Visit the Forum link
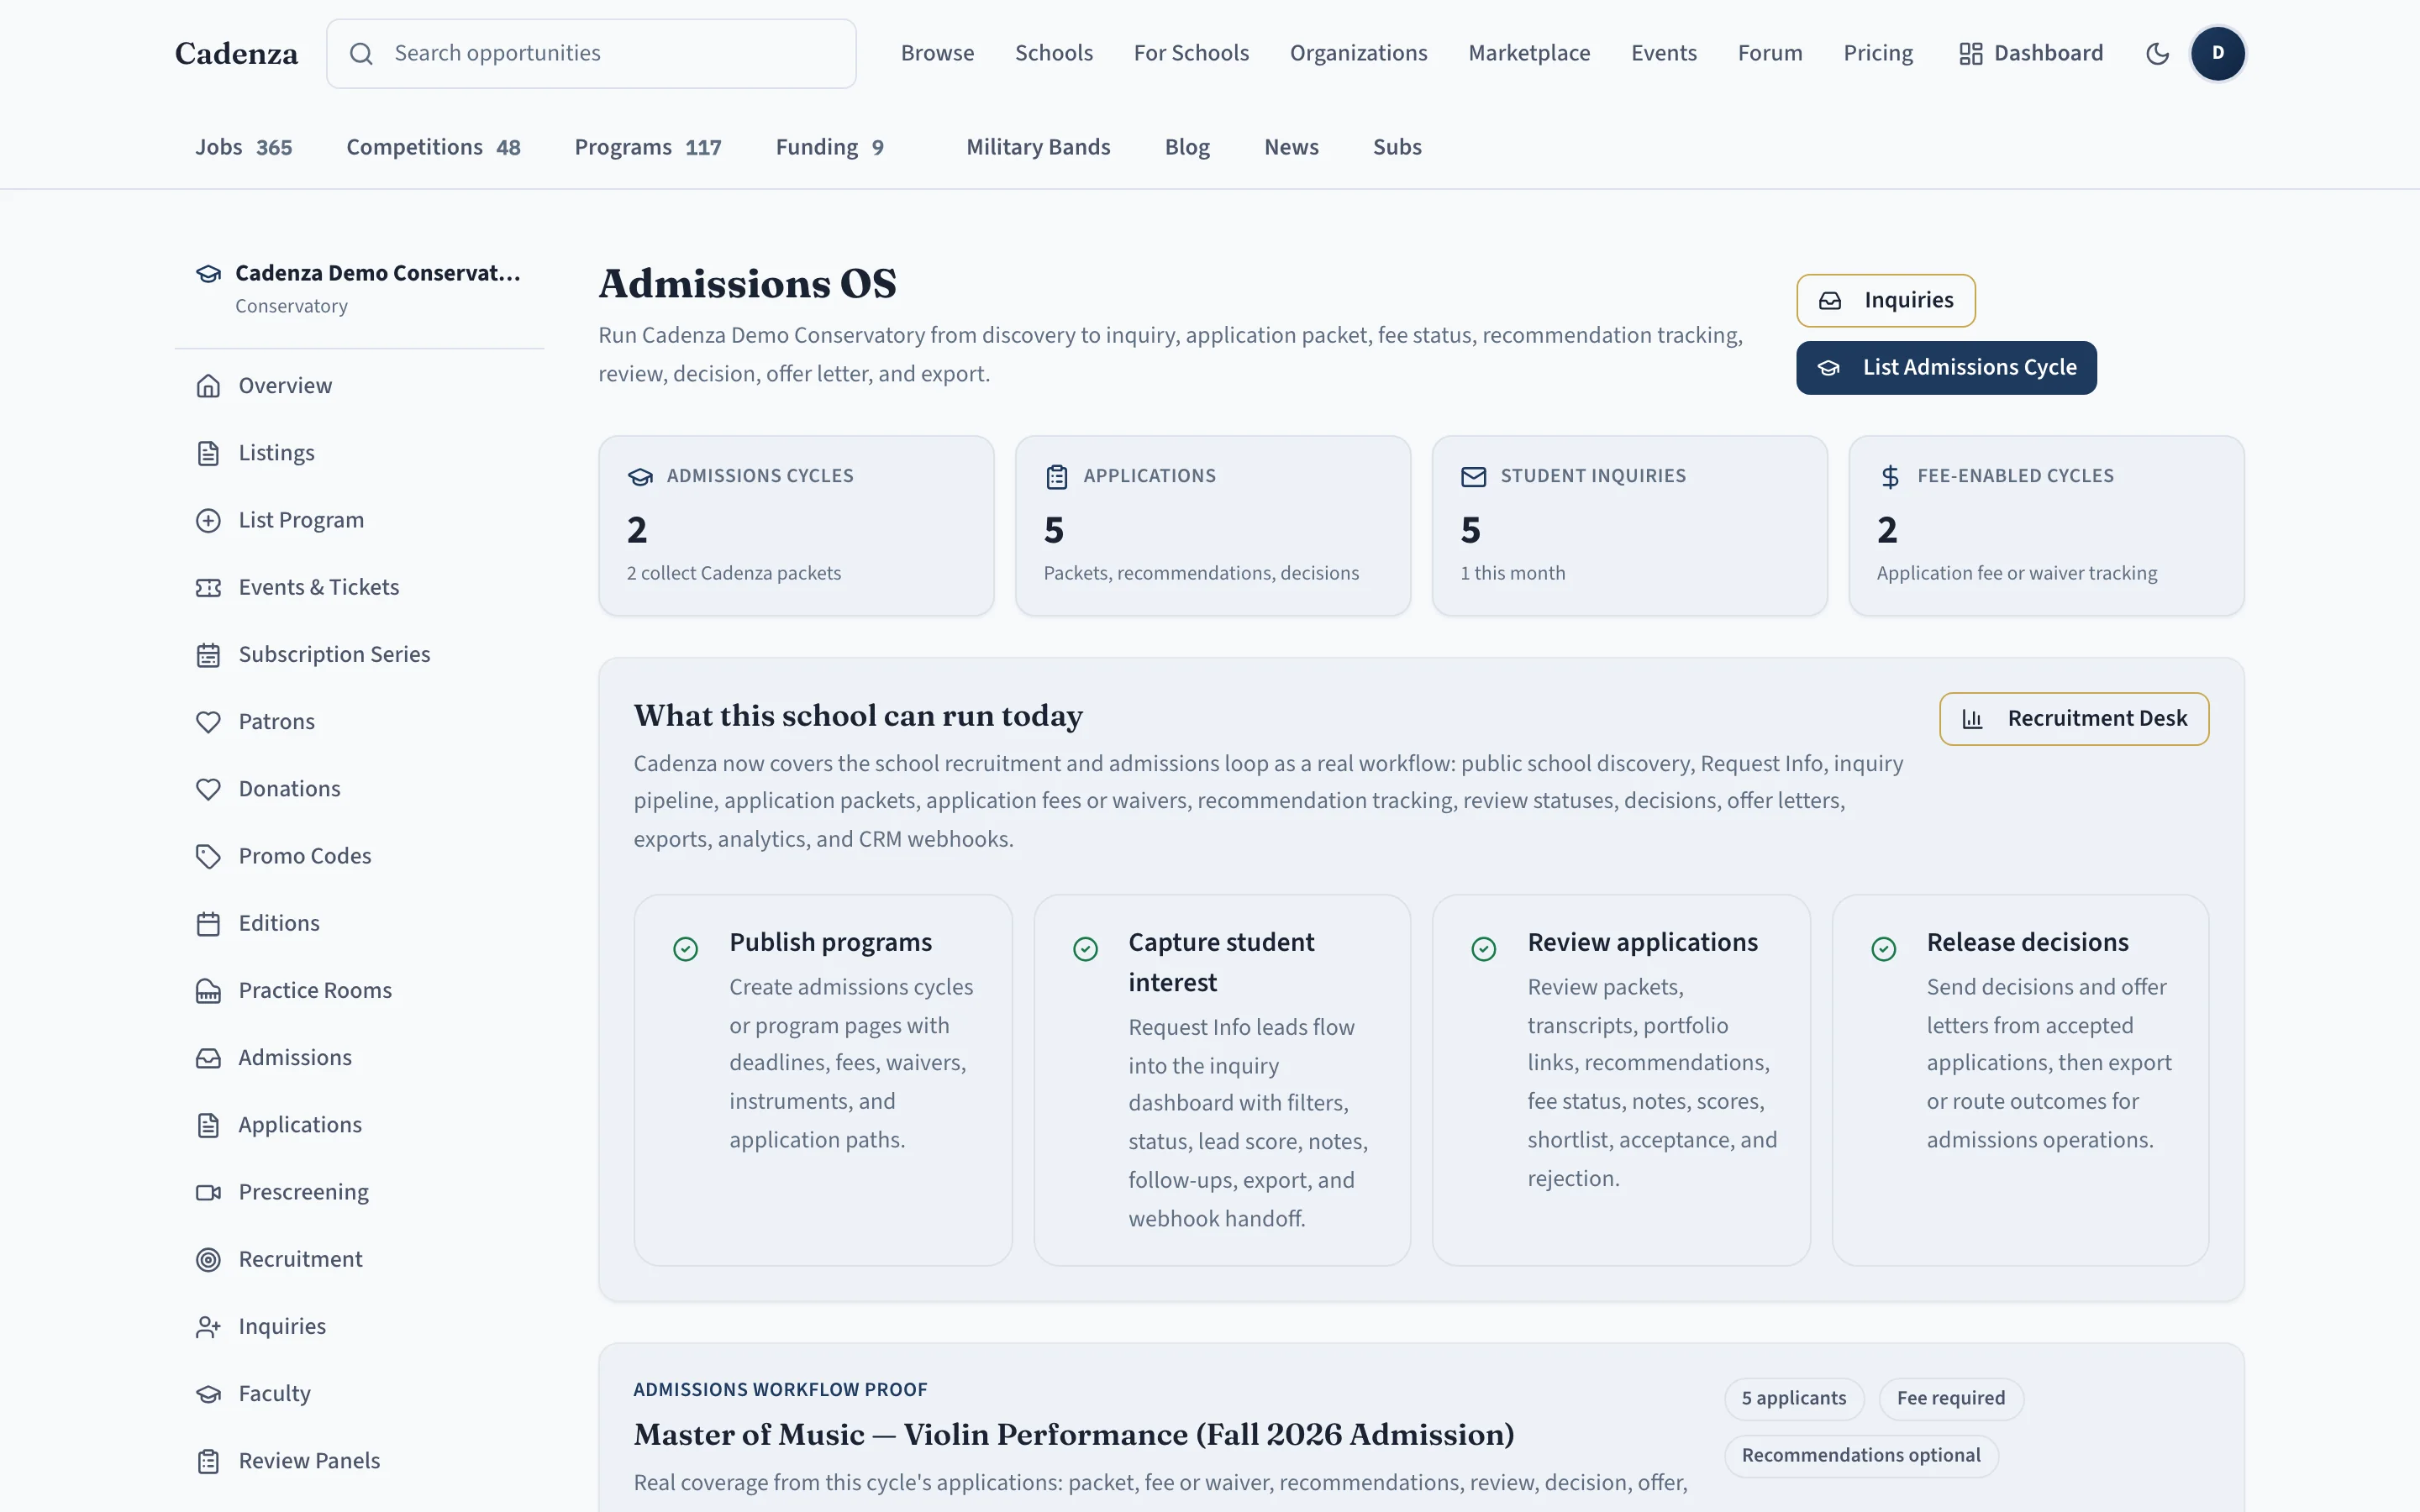Viewport: 2420px width, 1512px height. click(1770, 53)
